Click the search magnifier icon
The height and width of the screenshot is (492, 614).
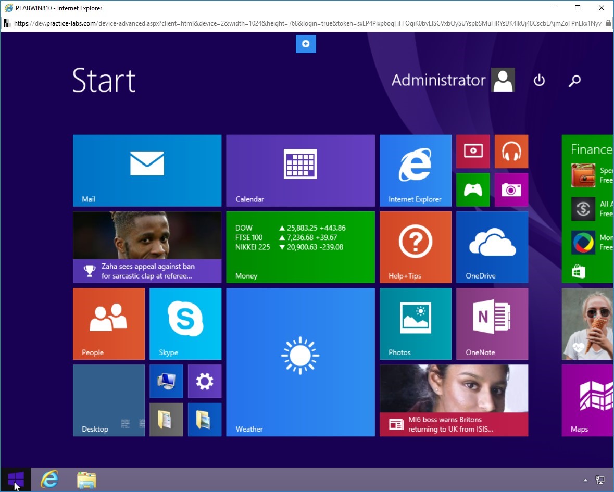click(574, 81)
